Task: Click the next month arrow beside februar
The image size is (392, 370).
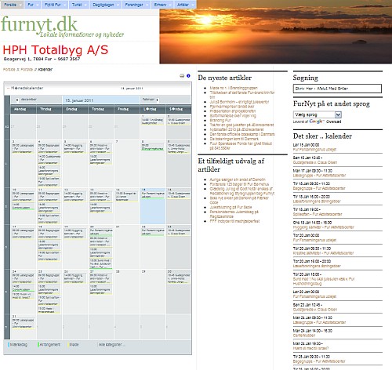Action: click(x=157, y=100)
